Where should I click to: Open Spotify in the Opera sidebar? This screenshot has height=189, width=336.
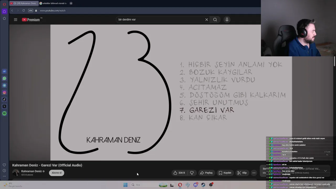click(4, 113)
